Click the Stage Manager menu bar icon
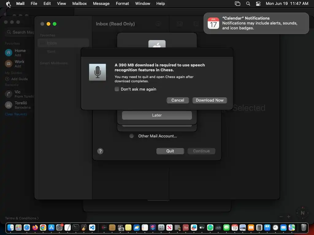The width and height of the screenshot is (314, 235). (238, 4)
